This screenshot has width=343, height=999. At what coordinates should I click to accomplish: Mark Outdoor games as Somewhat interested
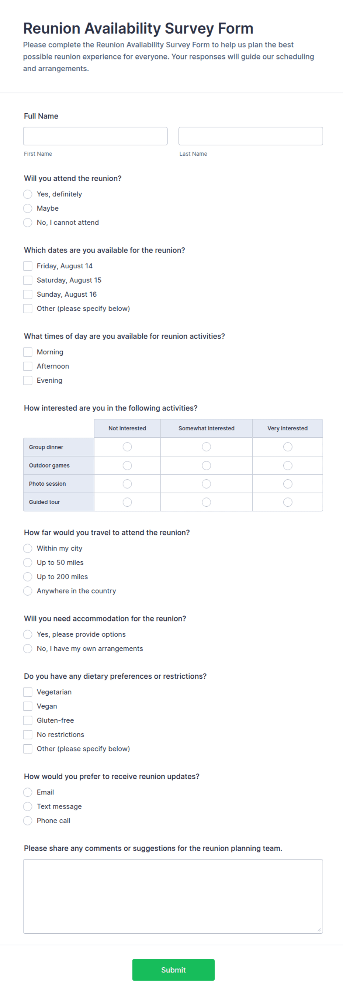pyautogui.click(x=207, y=465)
